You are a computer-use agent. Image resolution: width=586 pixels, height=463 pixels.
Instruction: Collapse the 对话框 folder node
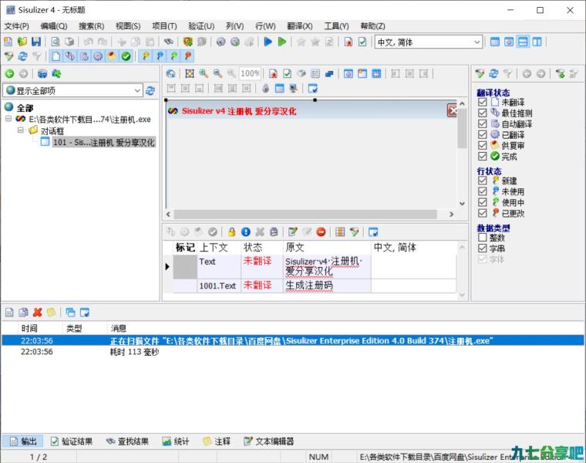pos(21,130)
